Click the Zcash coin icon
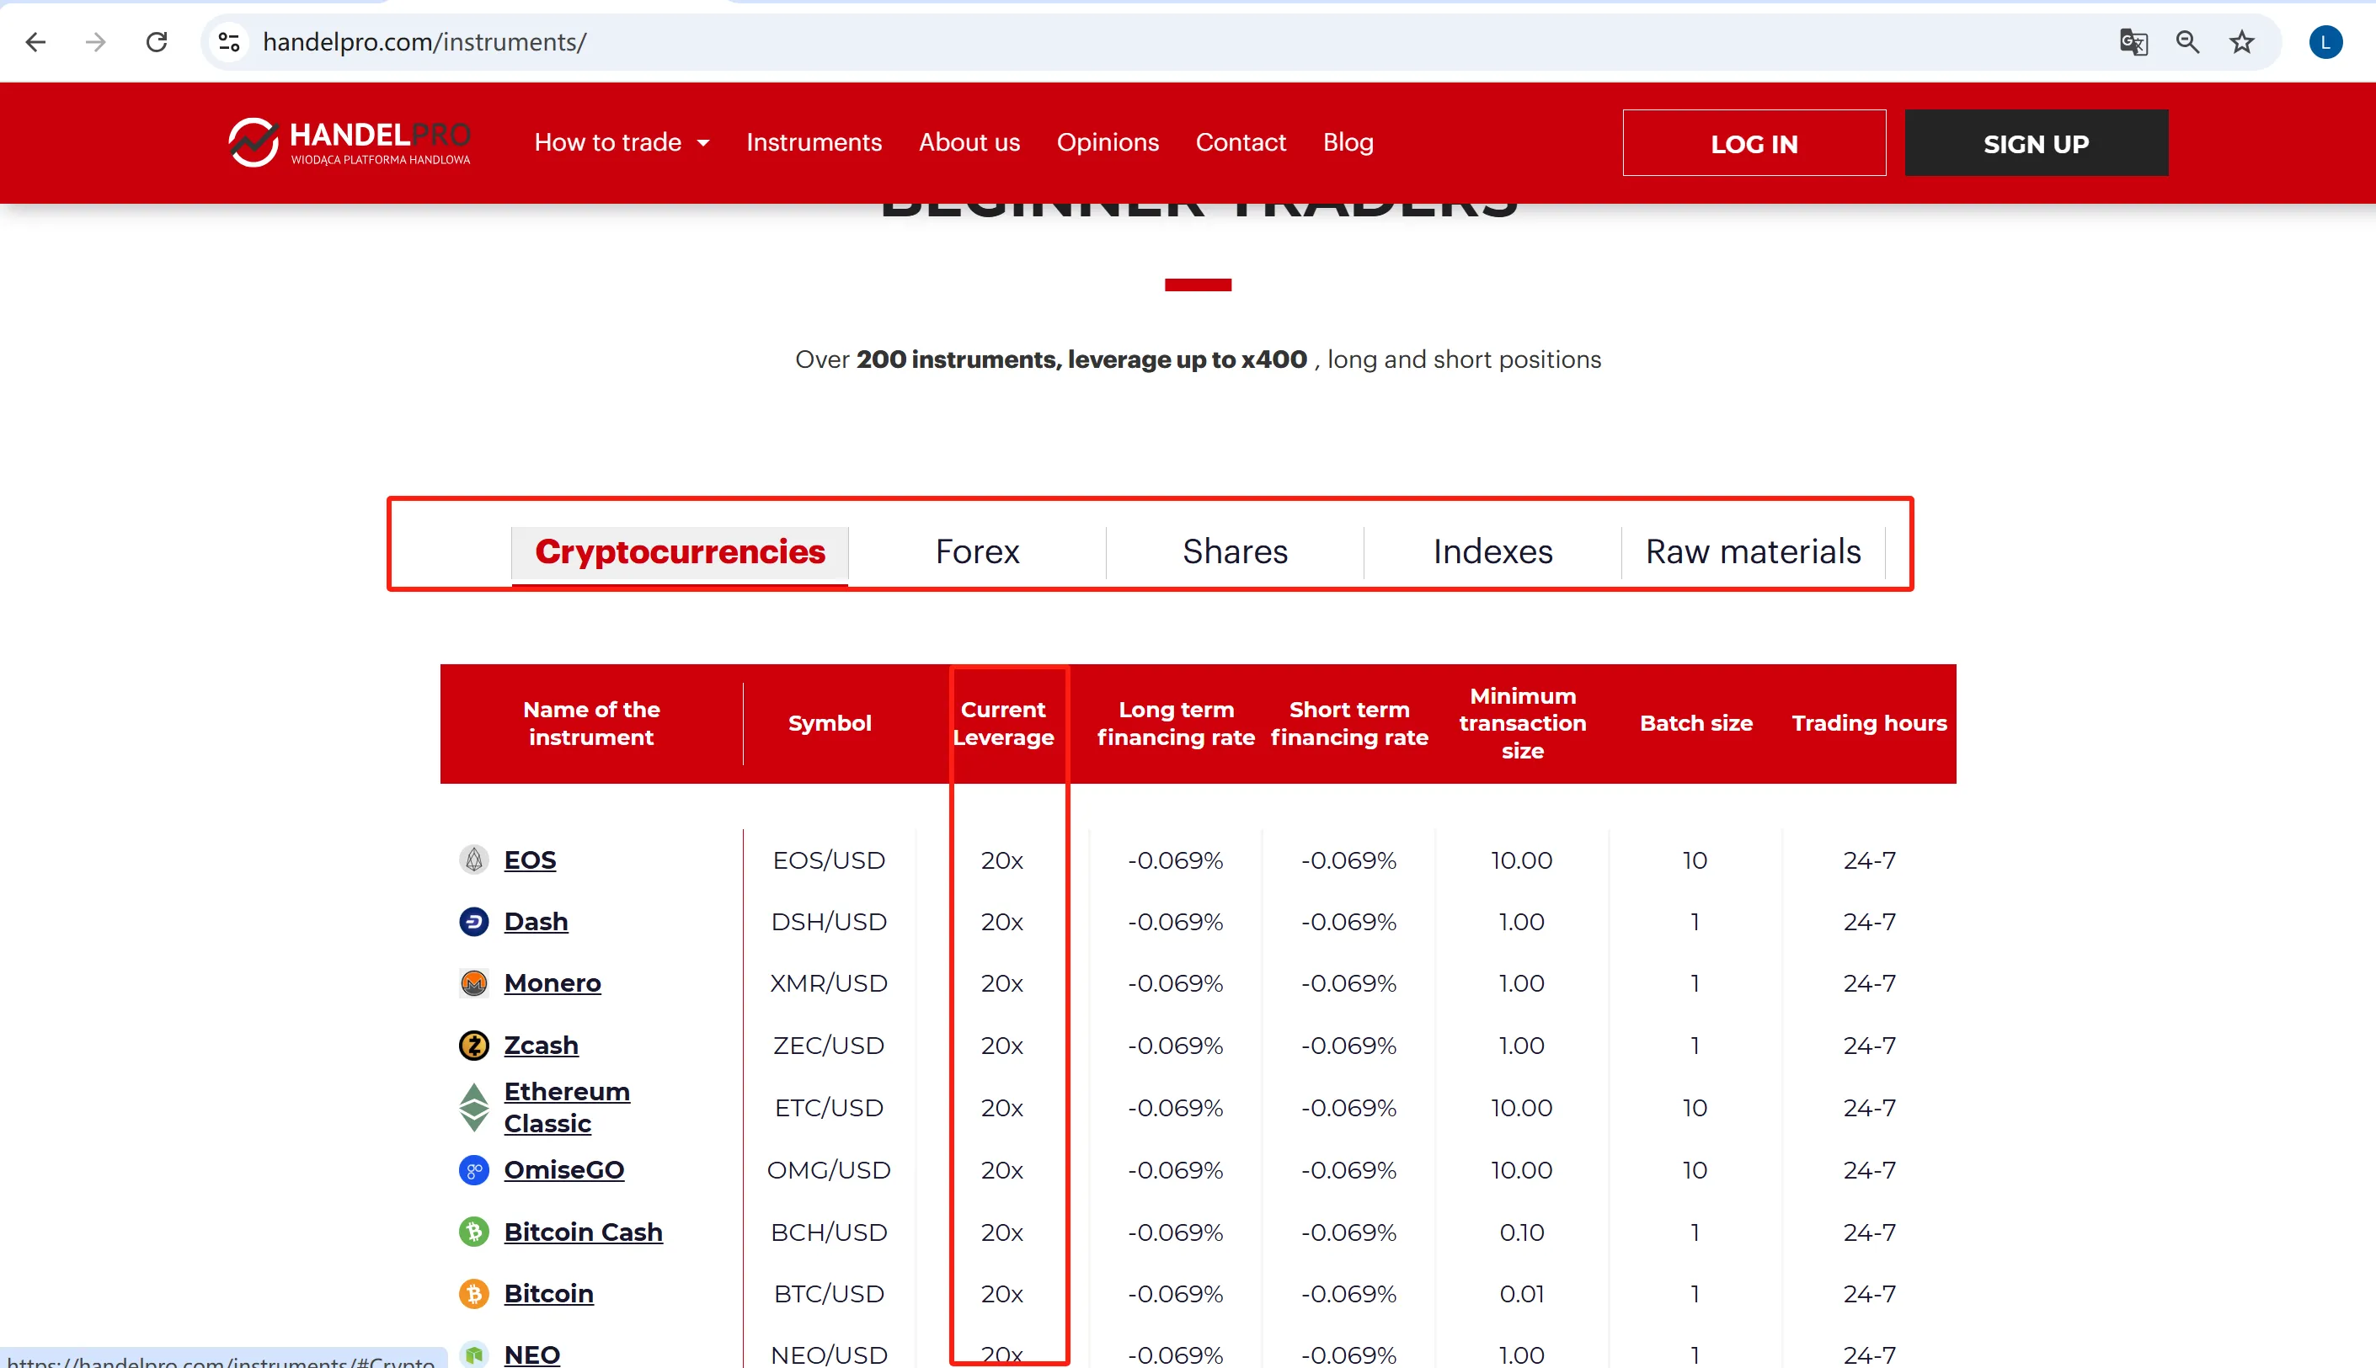Image resolution: width=2376 pixels, height=1368 pixels. (x=473, y=1045)
